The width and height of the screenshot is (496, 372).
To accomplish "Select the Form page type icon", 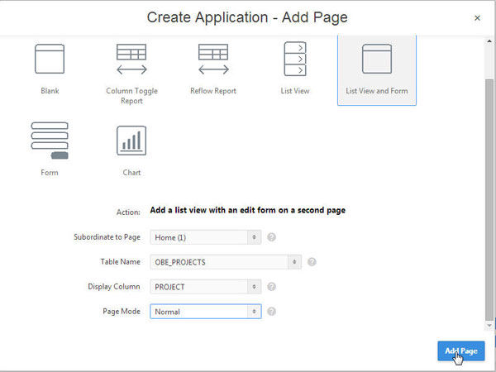I will coord(50,141).
